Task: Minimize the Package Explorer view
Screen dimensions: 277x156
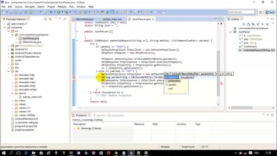Action: [x=60, y=19]
